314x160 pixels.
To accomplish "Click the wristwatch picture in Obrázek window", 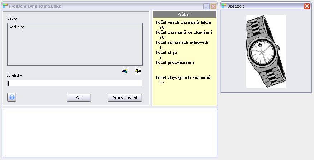I will [x=266, y=51].
